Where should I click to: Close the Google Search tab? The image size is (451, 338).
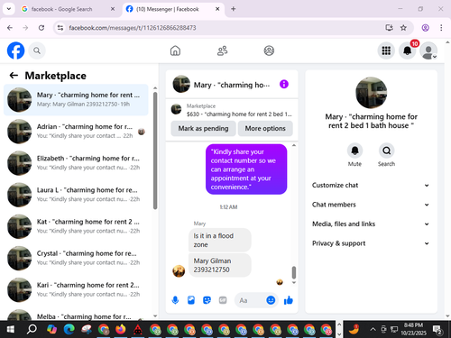(113, 9)
